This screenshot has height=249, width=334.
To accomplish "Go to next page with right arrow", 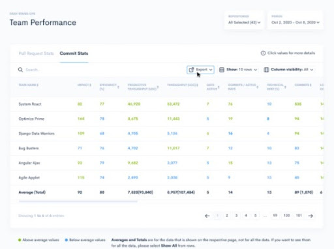I will pos(311,216).
